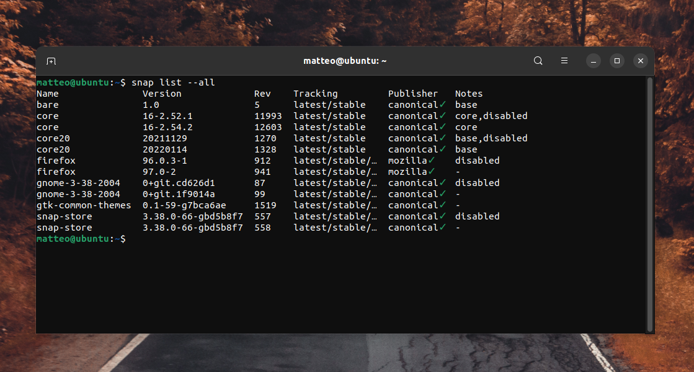Click the Notes column header
The height and width of the screenshot is (372, 694).
(469, 94)
